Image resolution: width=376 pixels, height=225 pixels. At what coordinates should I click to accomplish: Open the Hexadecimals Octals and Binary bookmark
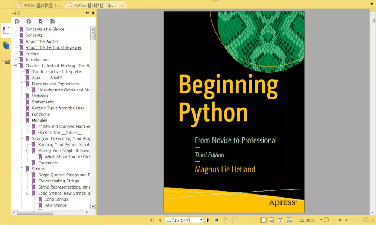[x=64, y=90]
